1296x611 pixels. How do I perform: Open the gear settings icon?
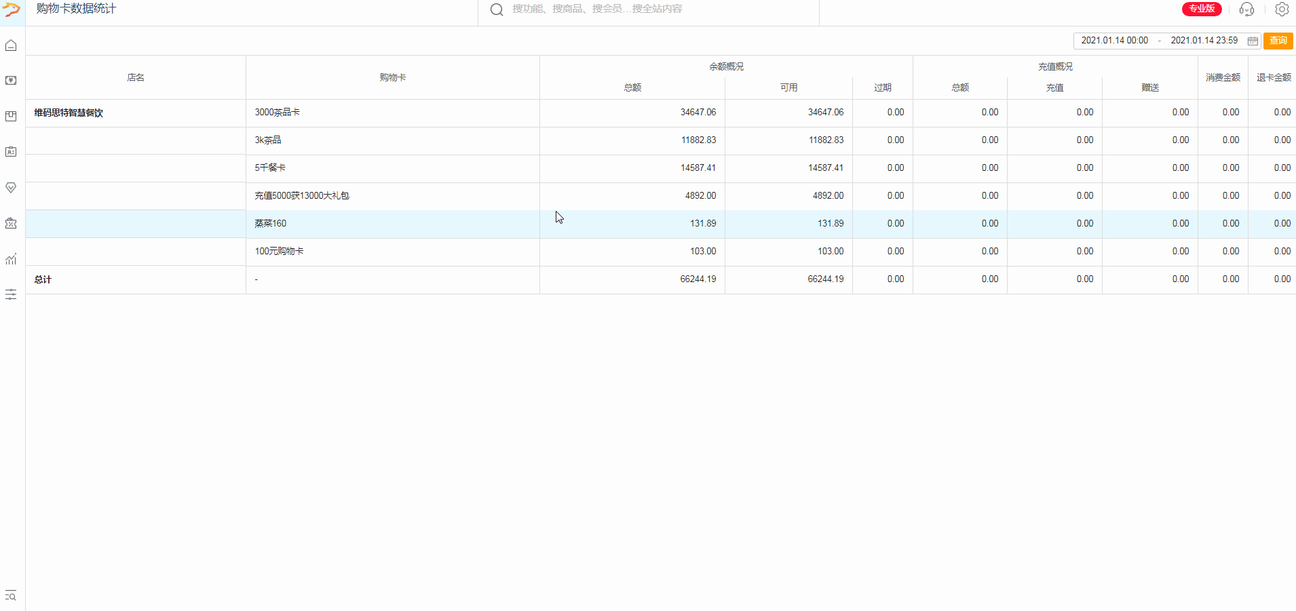point(1282,9)
